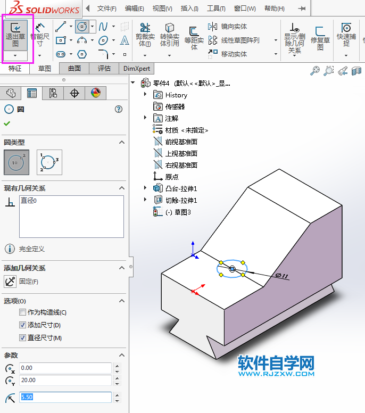Open the File (文件) menu
This screenshot has height=413, width=365.
106,9
